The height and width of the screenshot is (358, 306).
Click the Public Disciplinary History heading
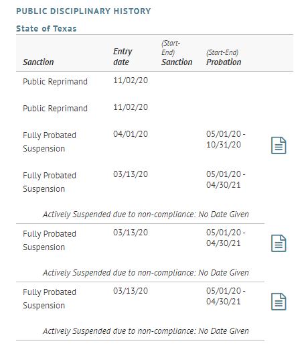tap(84, 11)
